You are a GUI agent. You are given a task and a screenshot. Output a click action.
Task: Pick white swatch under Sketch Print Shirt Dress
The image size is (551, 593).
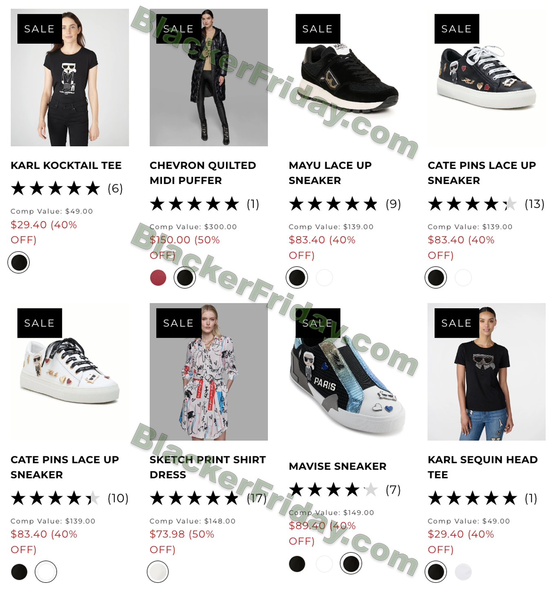(x=158, y=572)
